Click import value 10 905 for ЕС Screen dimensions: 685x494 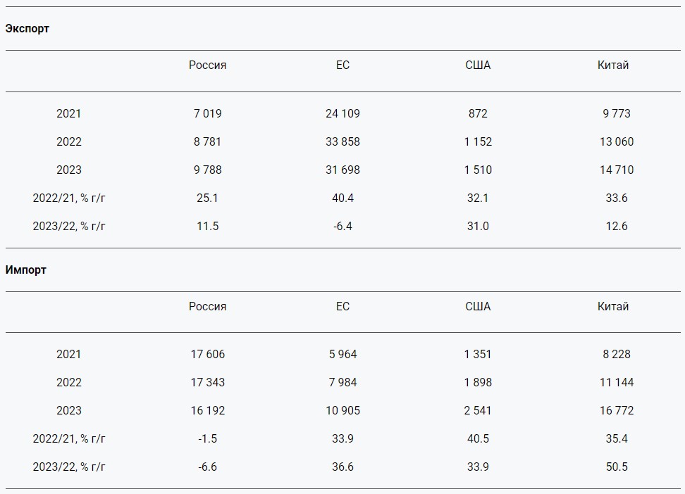(x=343, y=410)
